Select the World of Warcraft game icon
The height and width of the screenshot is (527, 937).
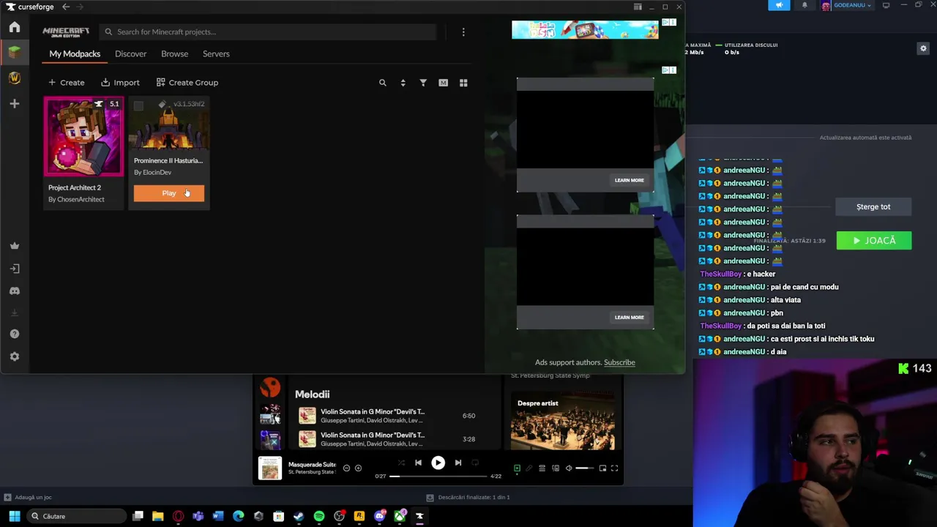[x=15, y=78]
